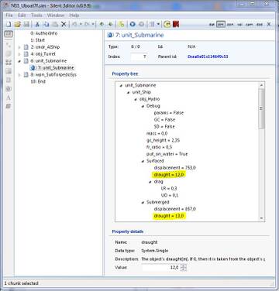Image resolution: width=279 pixels, height=291 pixels.
Task: Click the blue circle toolbar icon
Action: (x=133, y=24)
